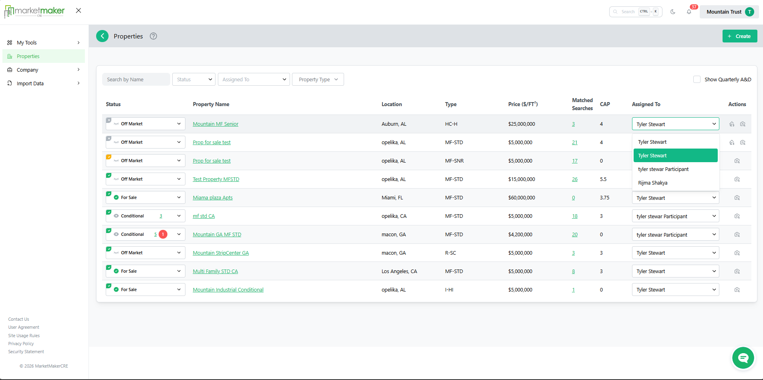The height and width of the screenshot is (380, 763).
Task: Open Mountain StripCenter GA property link
Action: pyautogui.click(x=221, y=253)
